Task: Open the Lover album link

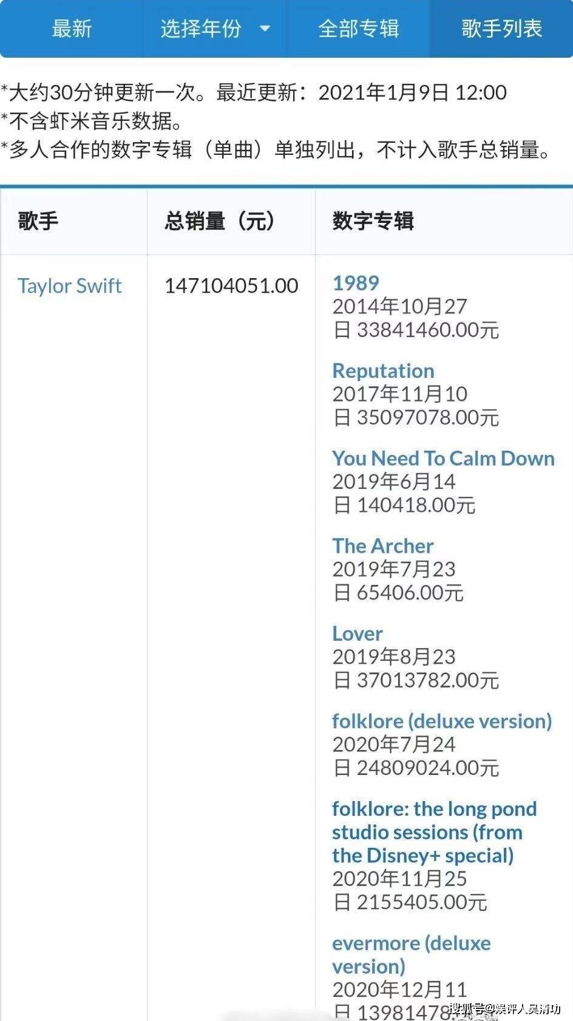Action: 358,633
